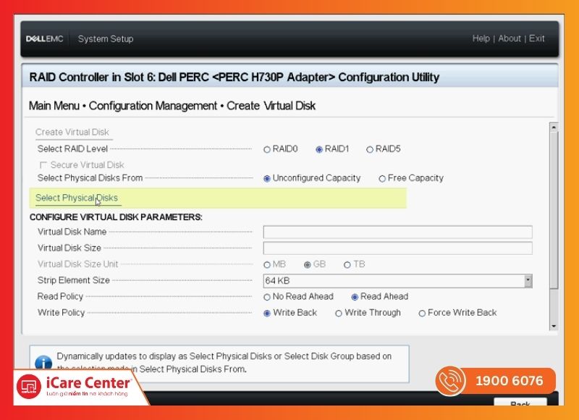
Task: Click the Create Virtual Disk link
Action: coord(72,133)
